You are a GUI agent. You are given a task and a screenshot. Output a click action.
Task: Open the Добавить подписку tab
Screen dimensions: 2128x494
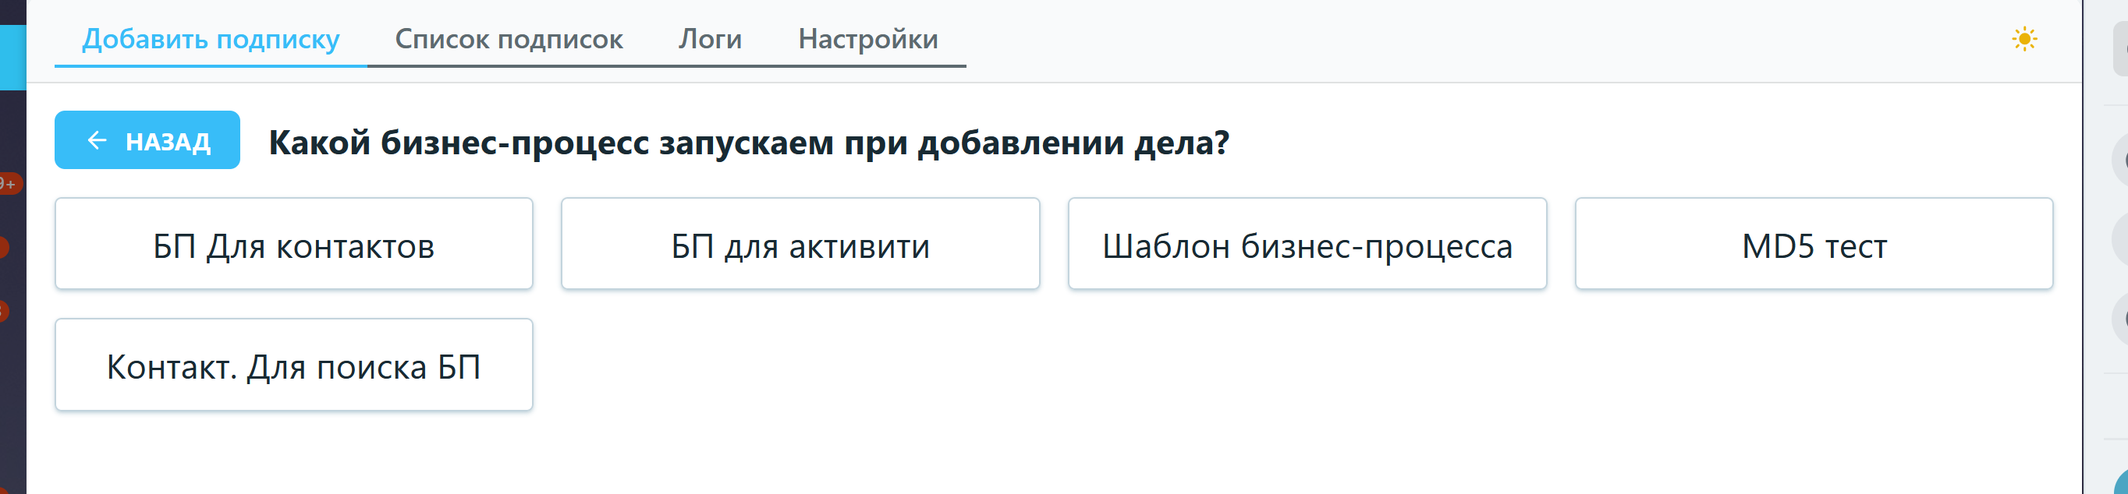click(211, 40)
